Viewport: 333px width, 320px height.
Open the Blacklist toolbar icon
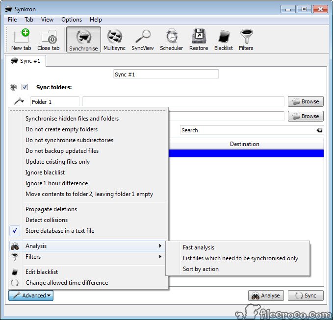point(224,40)
